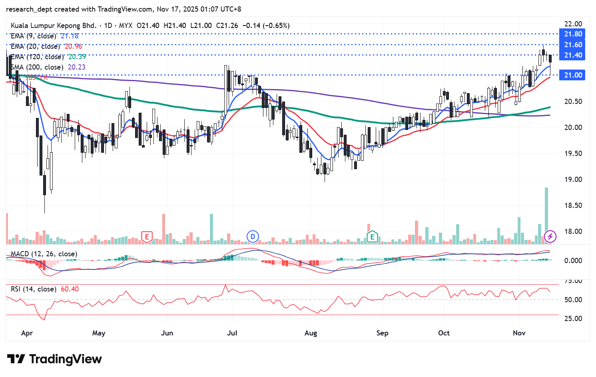Click the blue dividend D marker
Viewport: 596px width, 377px height.
(x=253, y=237)
